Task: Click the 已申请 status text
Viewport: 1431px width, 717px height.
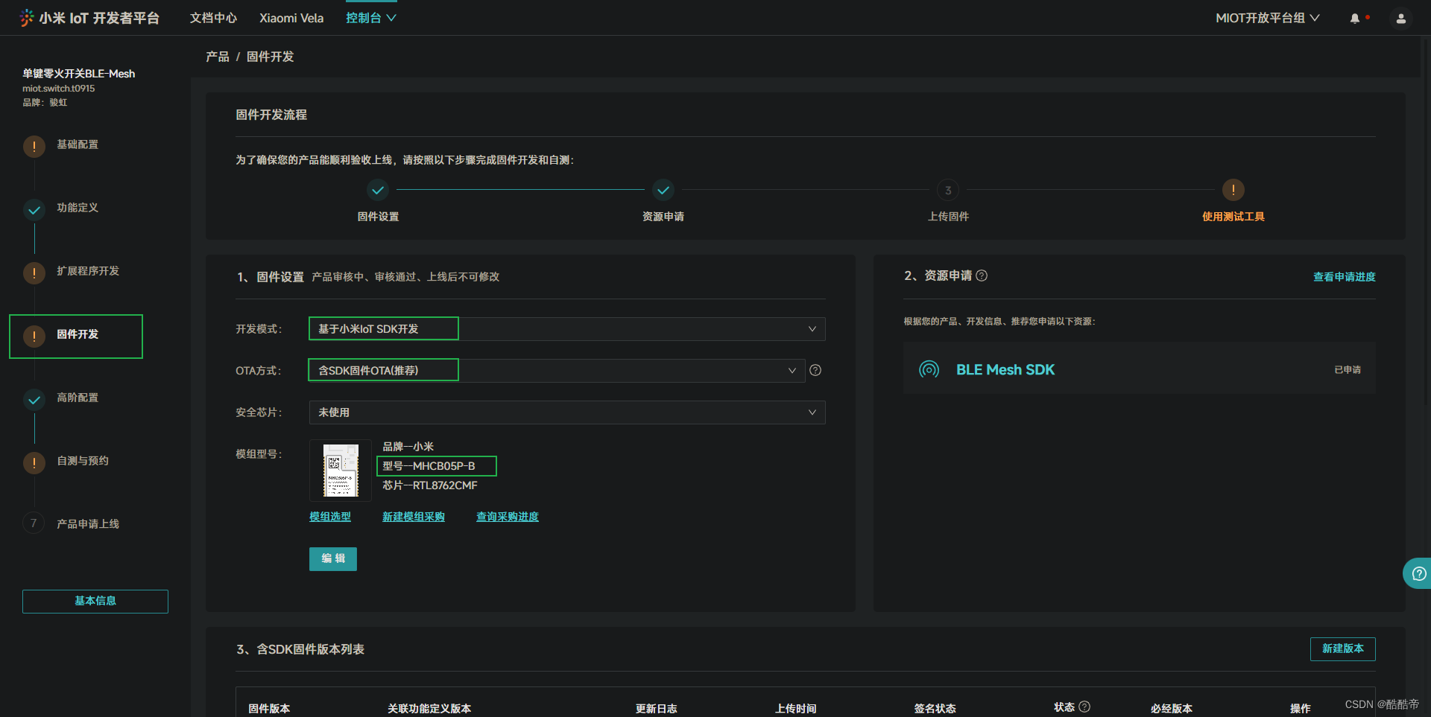Action: tap(1348, 370)
